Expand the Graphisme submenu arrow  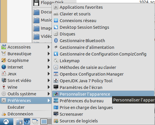click(49, 60)
